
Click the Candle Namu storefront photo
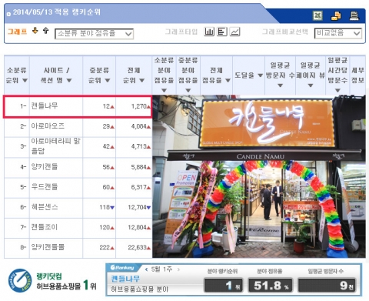click(x=259, y=176)
